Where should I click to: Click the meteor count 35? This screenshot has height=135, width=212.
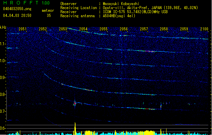point(49,16)
